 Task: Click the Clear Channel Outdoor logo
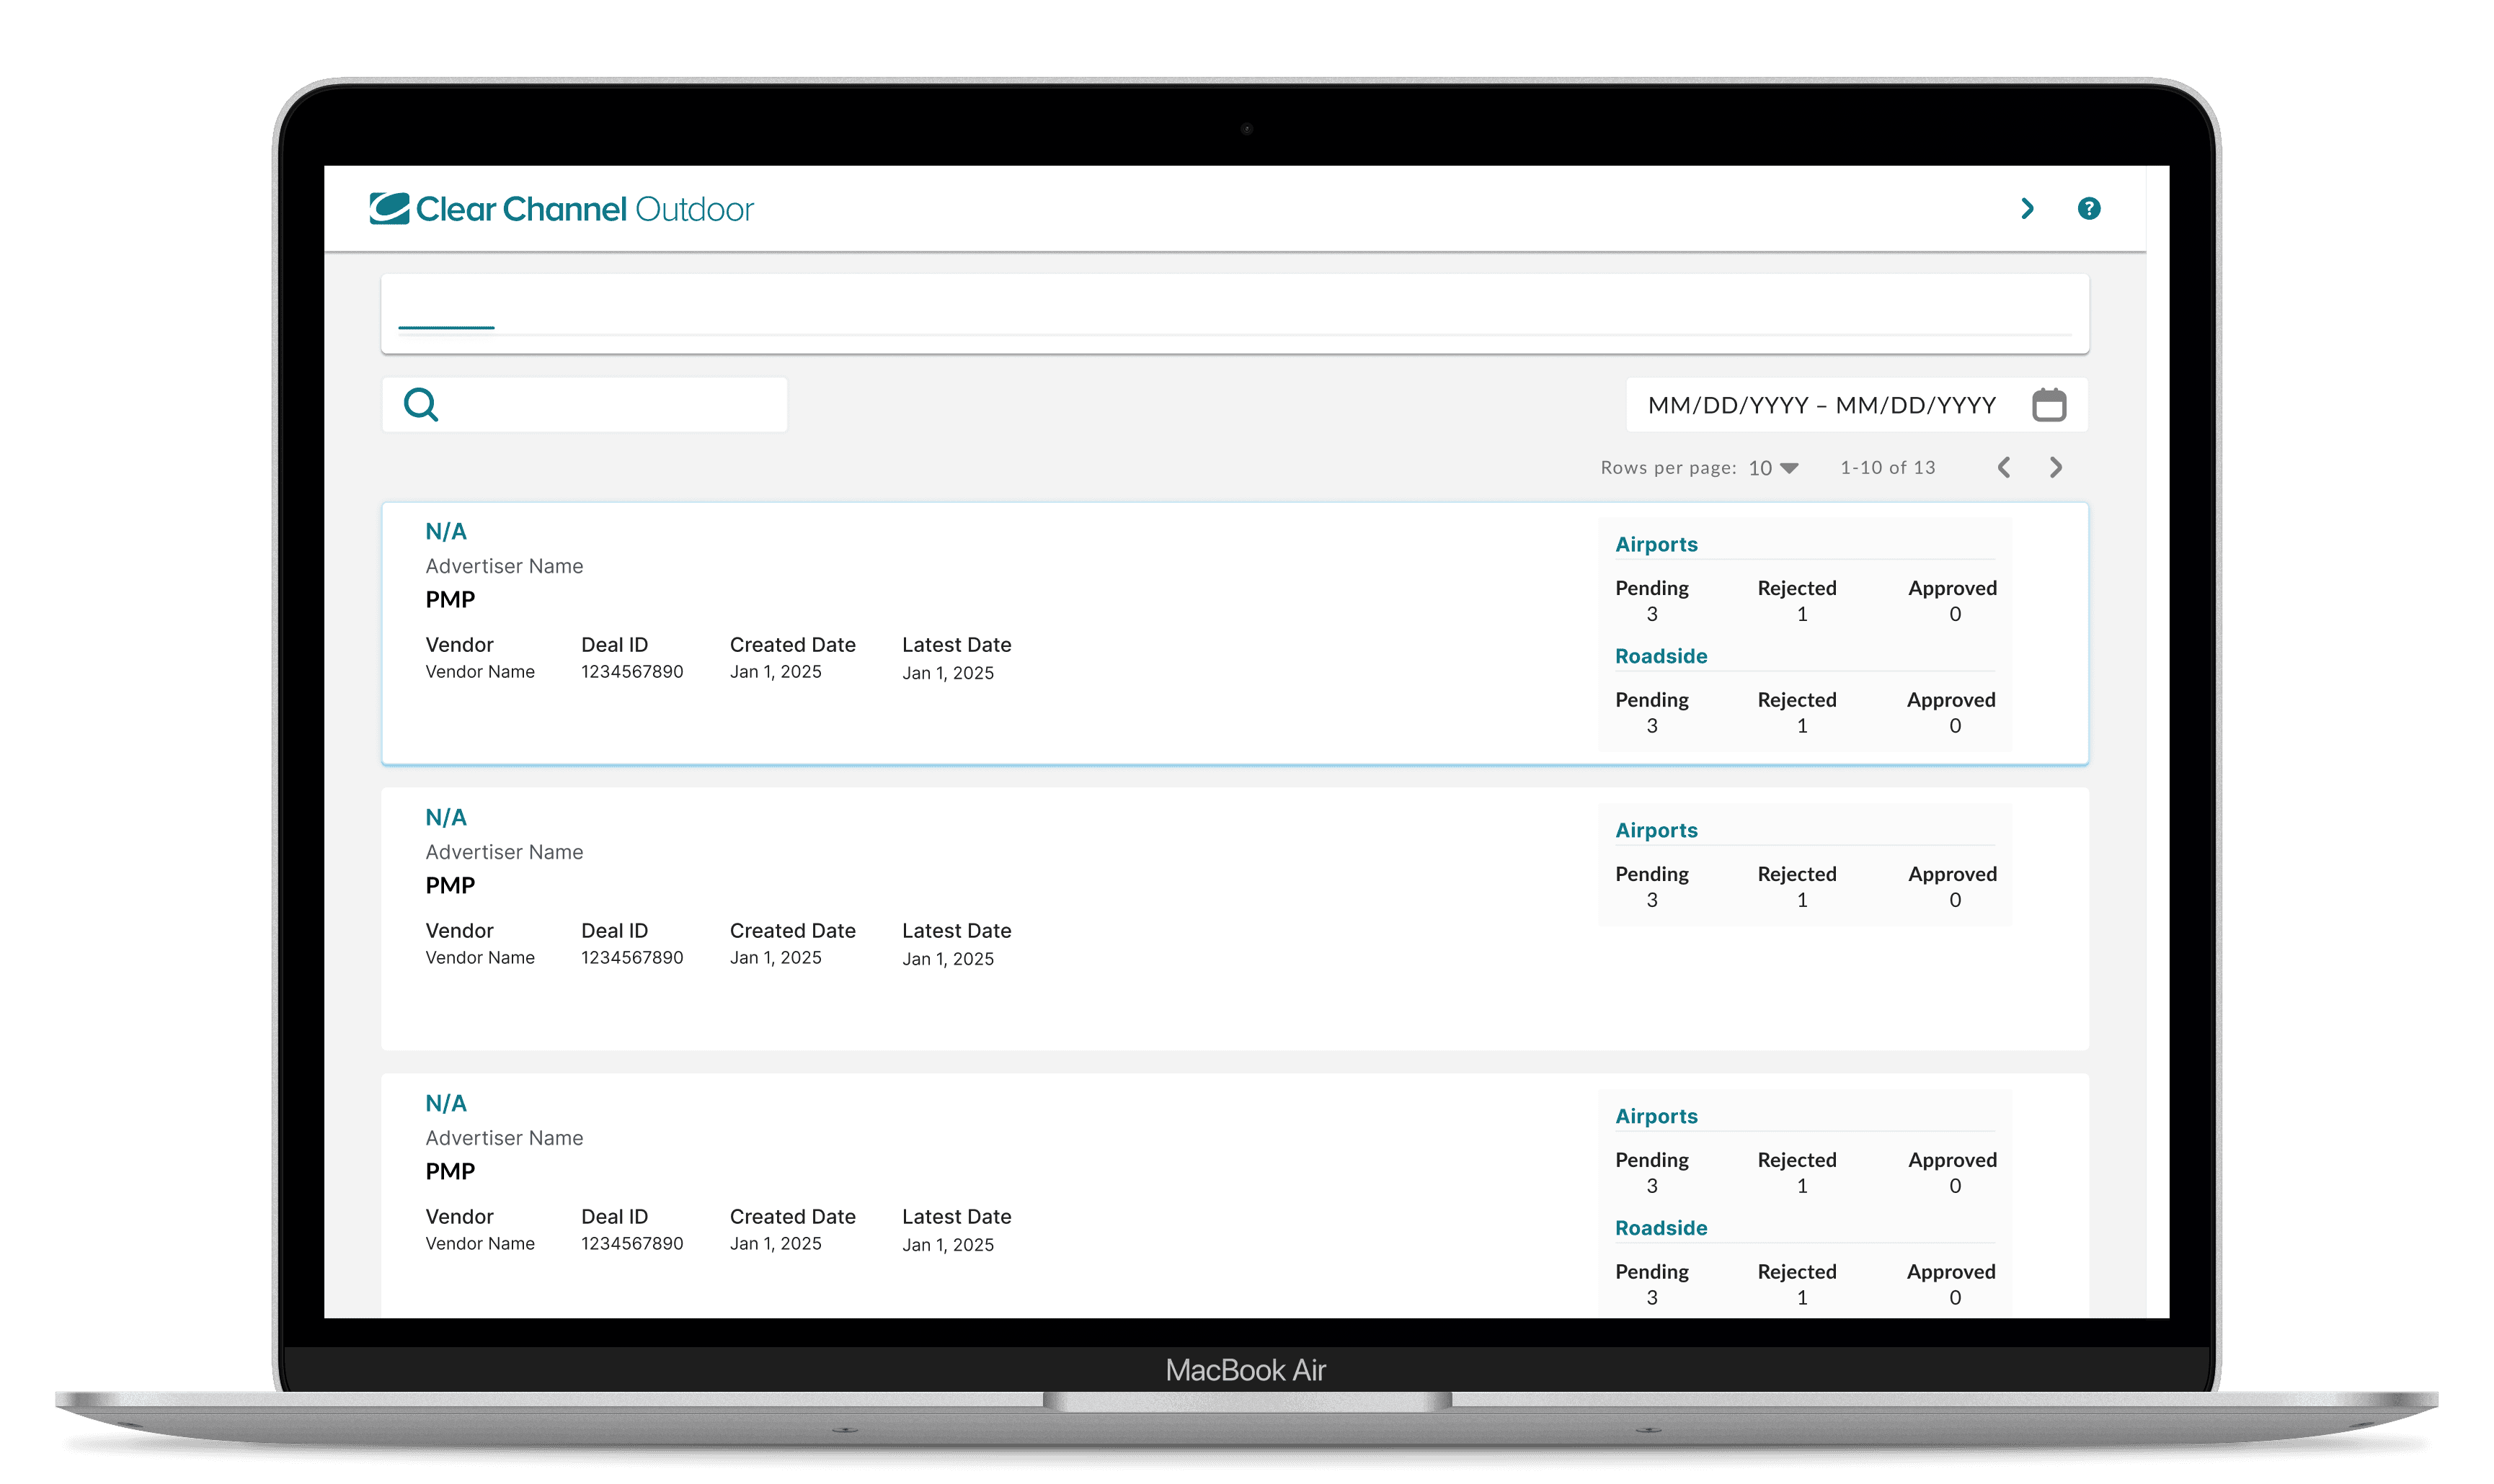point(562,209)
